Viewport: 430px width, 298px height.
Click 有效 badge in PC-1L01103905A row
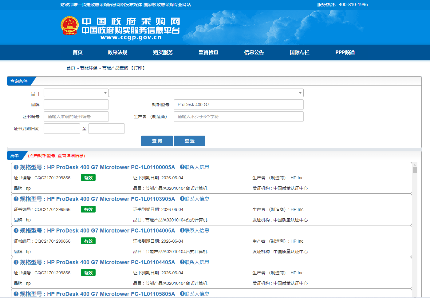click(88, 209)
